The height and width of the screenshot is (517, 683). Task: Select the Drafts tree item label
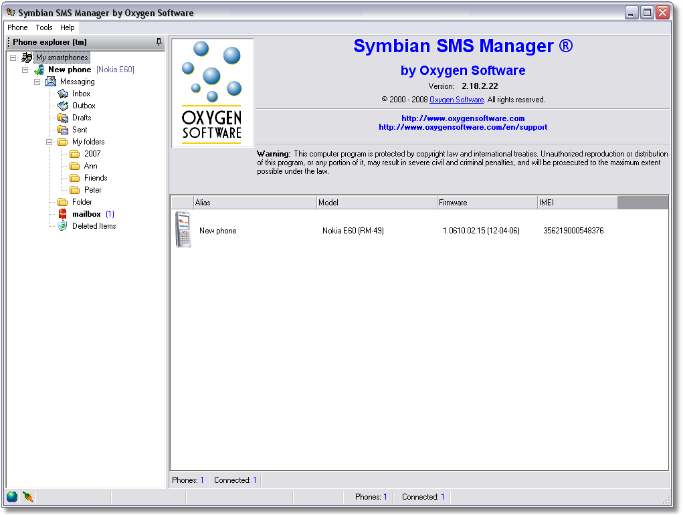82,118
